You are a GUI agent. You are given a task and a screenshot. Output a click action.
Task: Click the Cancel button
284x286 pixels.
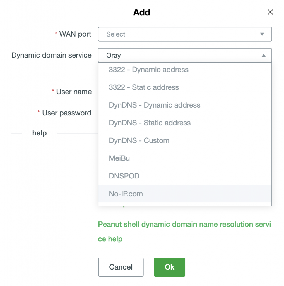pyautogui.click(x=121, y=267)
